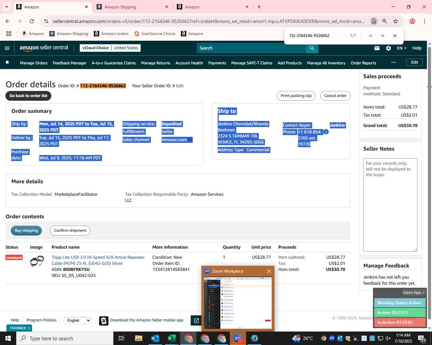This screenshot has height=345, width=432.
Task: Click the Edit button in the nav bar
Action: 414,62
